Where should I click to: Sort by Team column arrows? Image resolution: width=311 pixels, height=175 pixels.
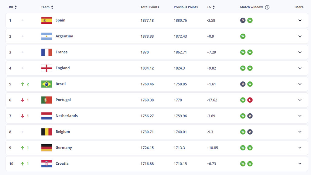coord(52,7)
